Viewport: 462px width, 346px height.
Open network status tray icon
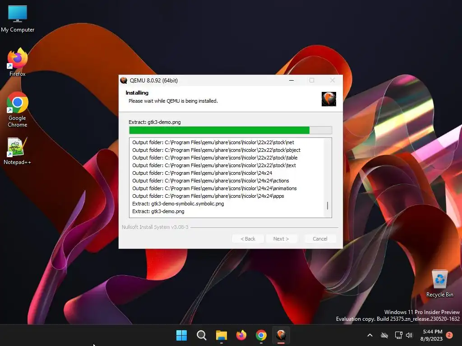[398, 335]
